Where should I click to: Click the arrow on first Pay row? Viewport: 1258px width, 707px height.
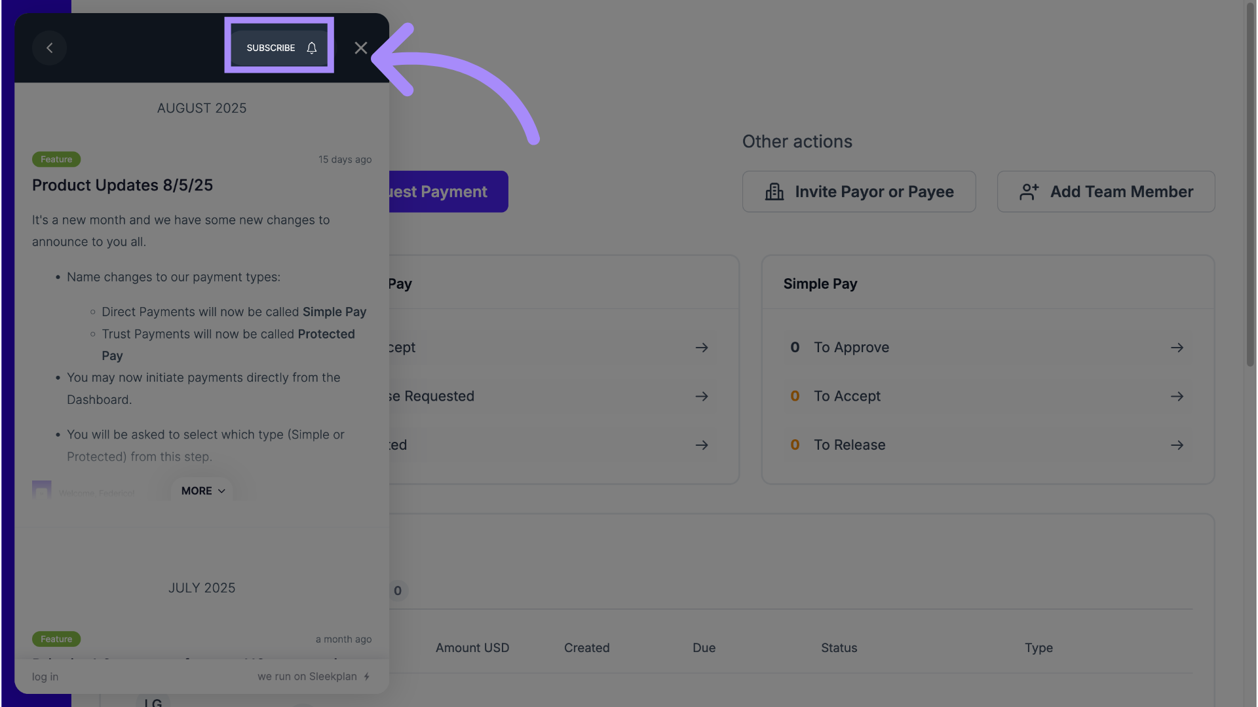701,348
